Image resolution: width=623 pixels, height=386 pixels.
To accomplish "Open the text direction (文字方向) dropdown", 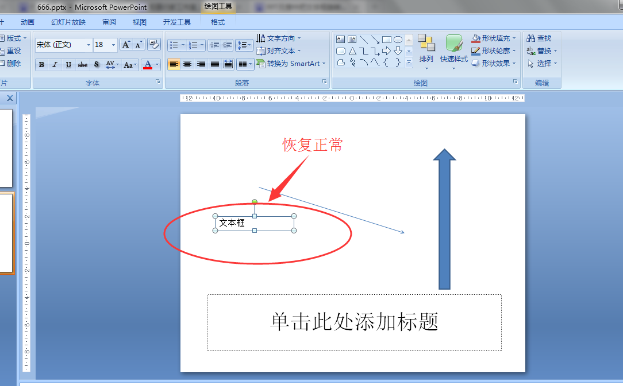I will click(x=280, y=38).
